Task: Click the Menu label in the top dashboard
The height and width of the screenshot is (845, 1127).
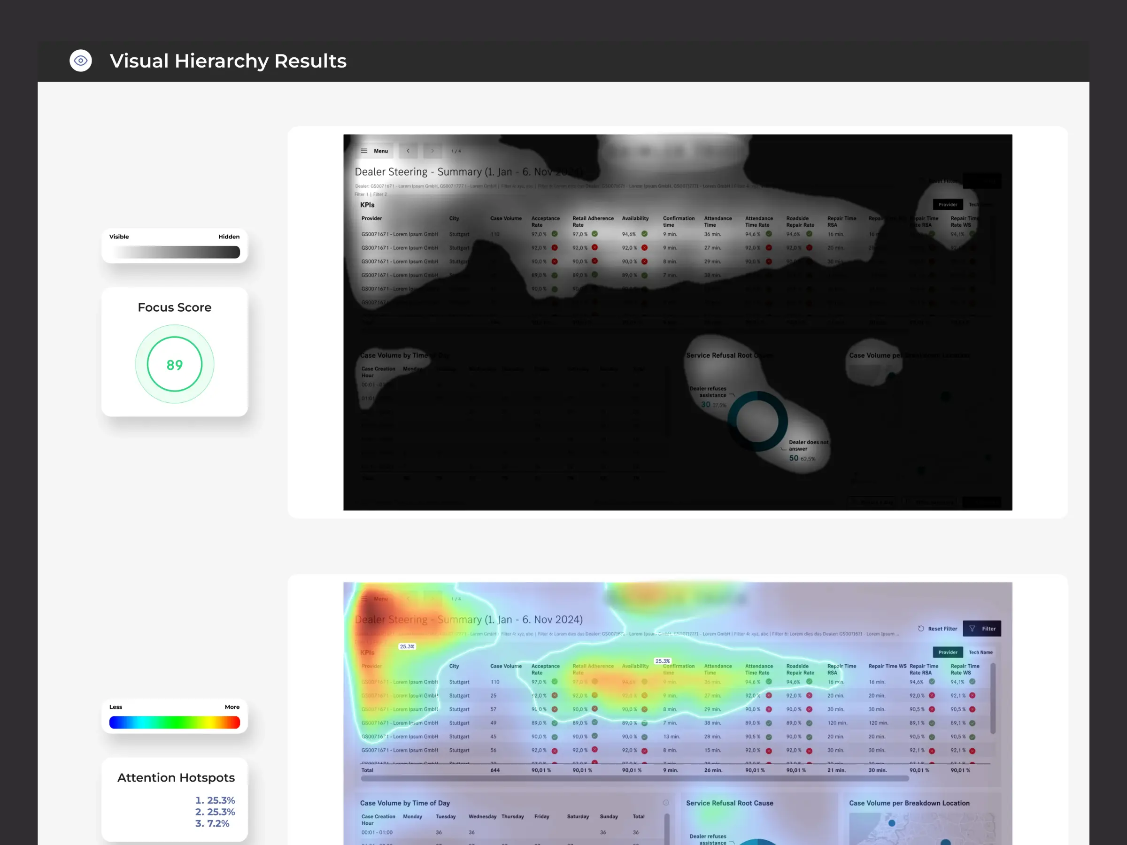Action: 380,151
